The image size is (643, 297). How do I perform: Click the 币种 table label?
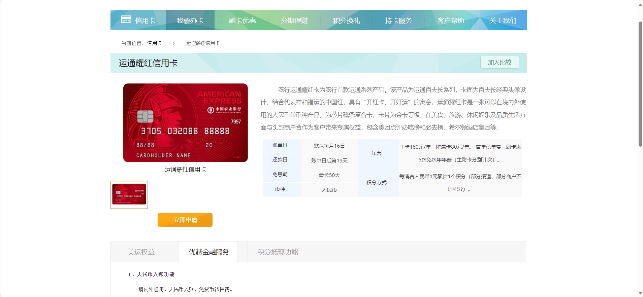(280, 189)
